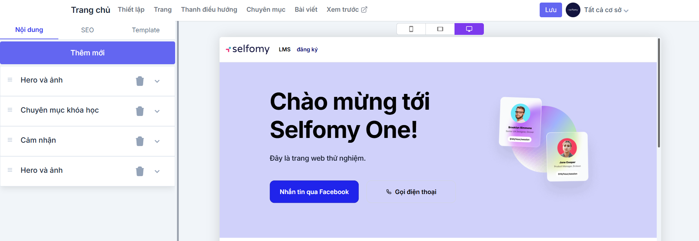Switch preview to tablet device view
This screenshot has width=699, height=241.
[440, 29]
